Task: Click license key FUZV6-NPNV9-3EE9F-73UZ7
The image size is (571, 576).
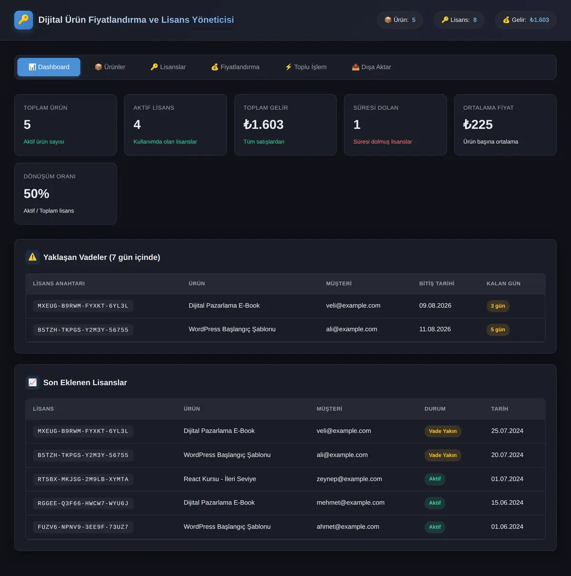Action: point(83,527)
